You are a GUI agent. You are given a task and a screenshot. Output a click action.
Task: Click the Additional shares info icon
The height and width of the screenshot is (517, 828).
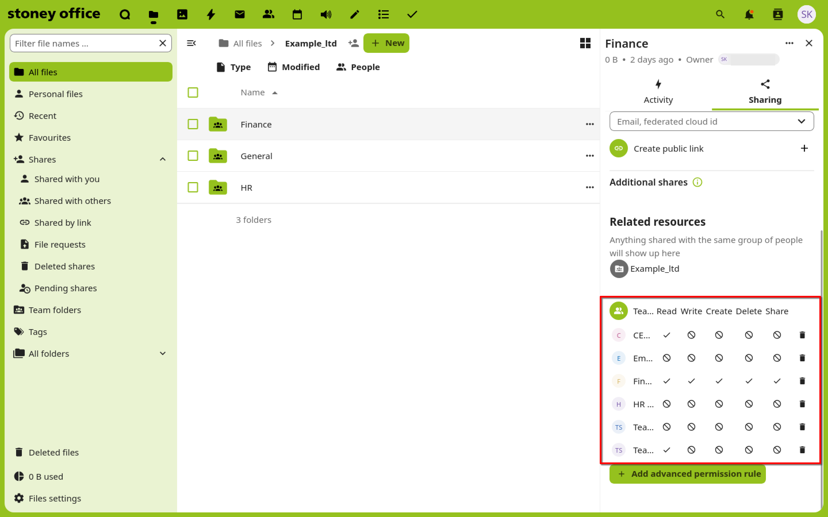[697, 182]
